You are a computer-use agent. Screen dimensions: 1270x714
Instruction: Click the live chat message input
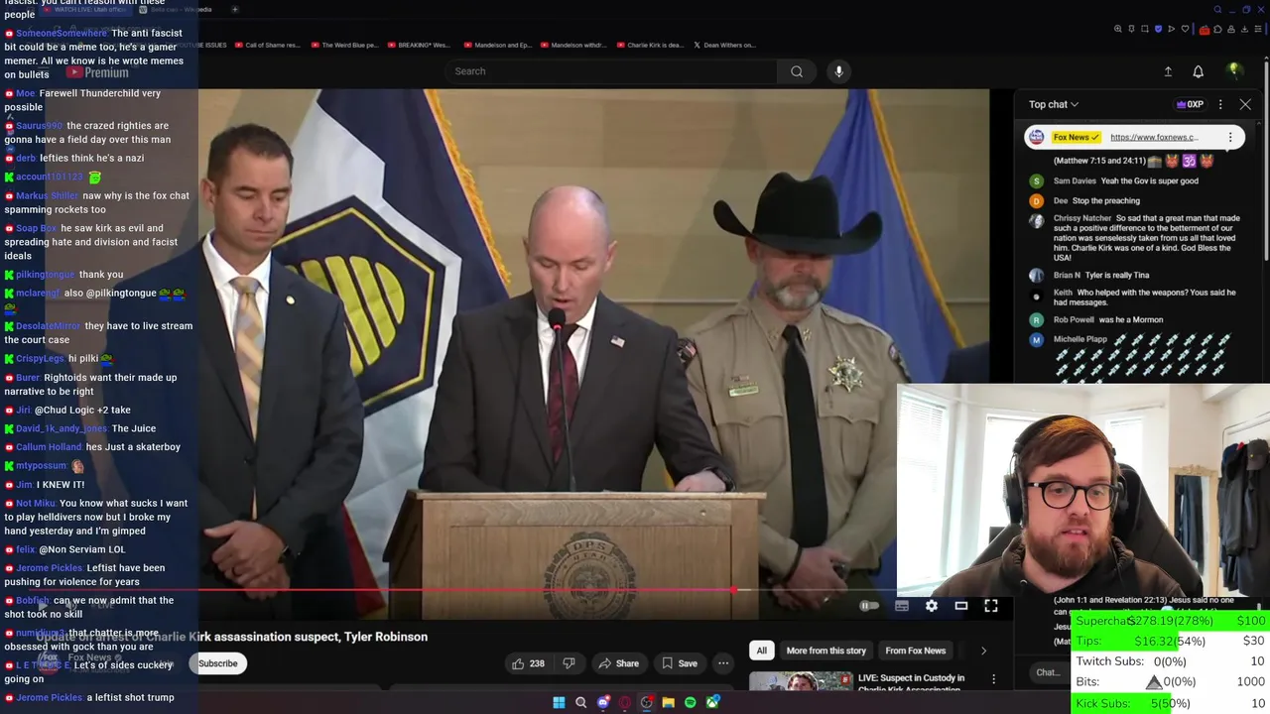pos(1052,672)
